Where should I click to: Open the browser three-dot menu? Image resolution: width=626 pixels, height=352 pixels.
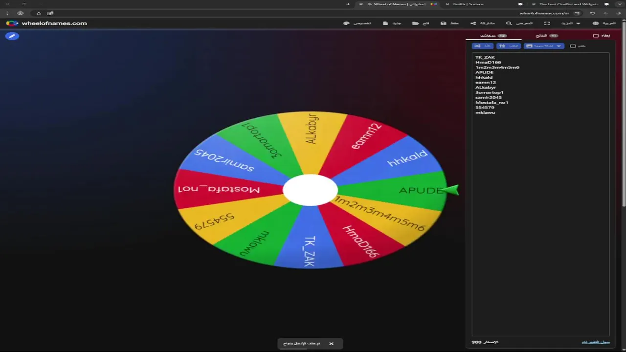point(7,13)
